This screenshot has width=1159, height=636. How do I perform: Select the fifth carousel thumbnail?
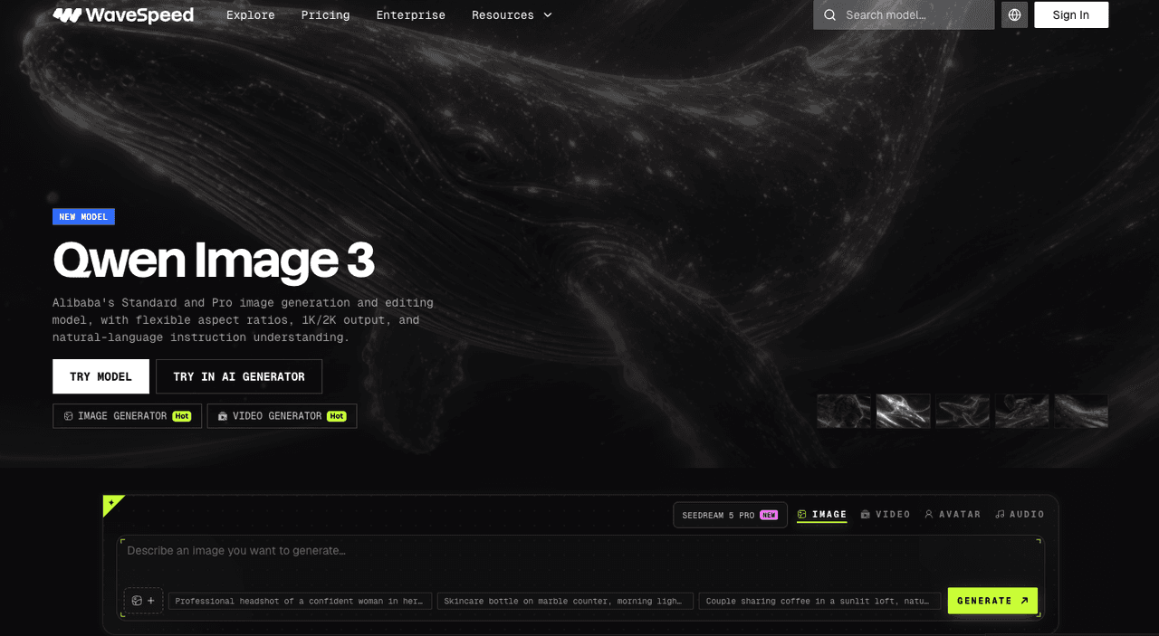tap(1081, 411)
